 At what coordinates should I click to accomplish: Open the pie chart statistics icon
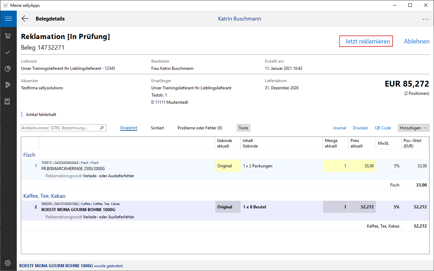point(8,69)
